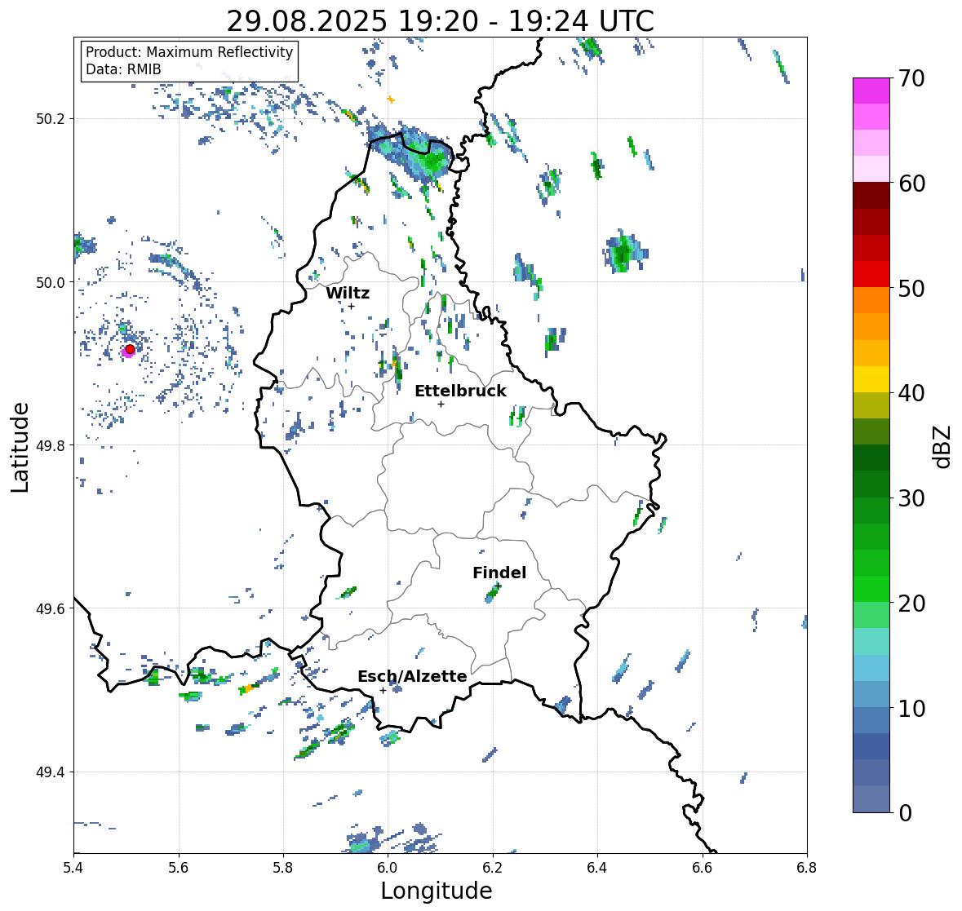962x911 pixels.
Task: Click the red 50 dBZ colorbar segment
Action: tap(871, 275)
